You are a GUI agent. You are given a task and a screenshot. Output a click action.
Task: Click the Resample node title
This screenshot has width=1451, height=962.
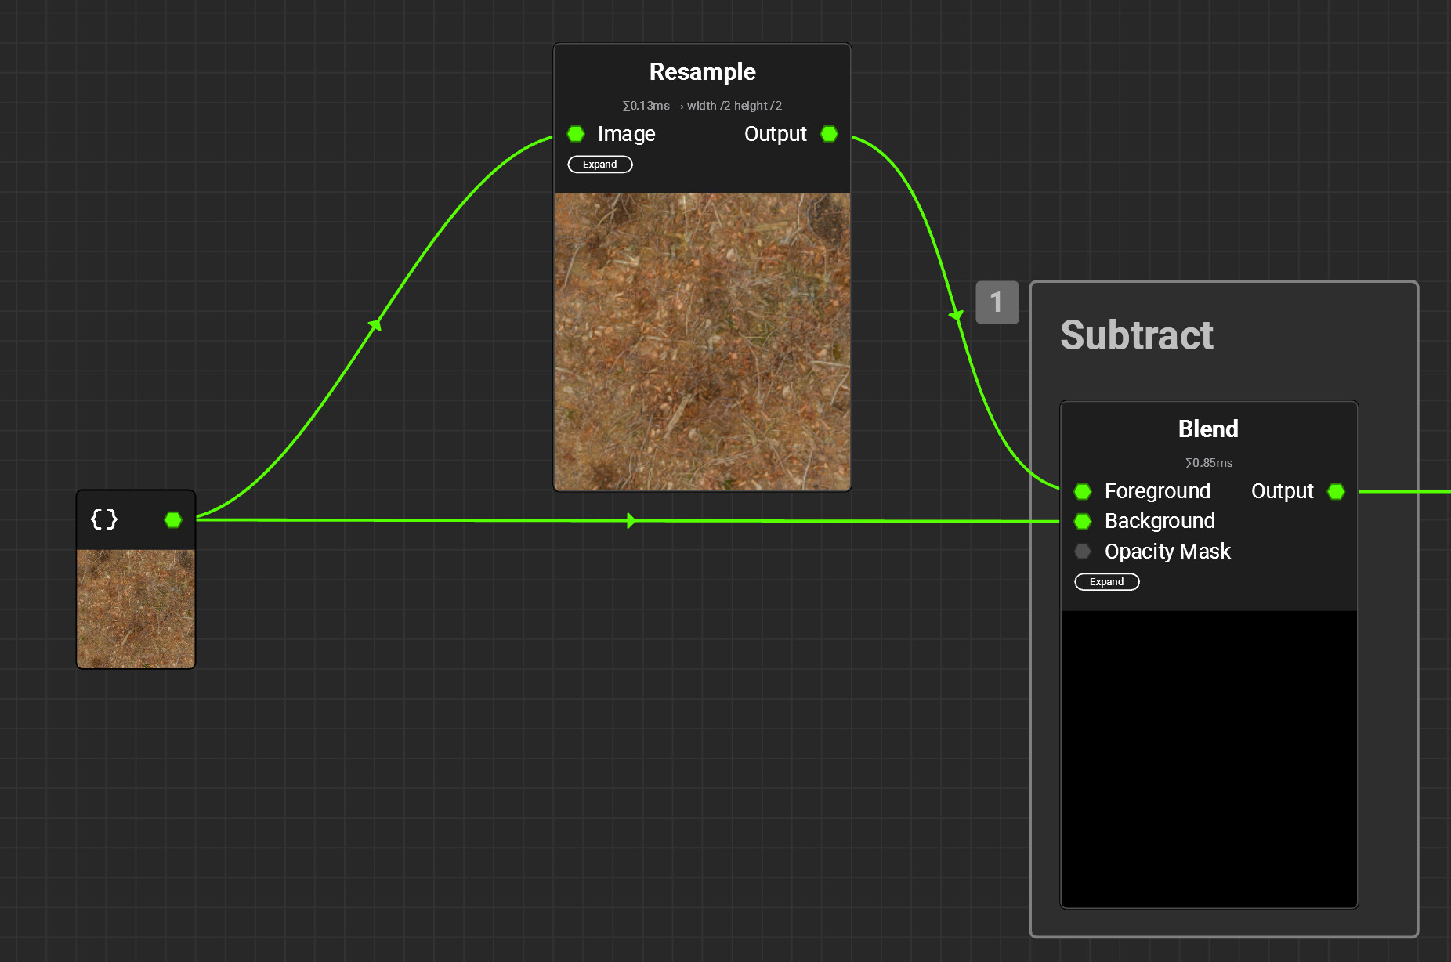pos(702,71)
